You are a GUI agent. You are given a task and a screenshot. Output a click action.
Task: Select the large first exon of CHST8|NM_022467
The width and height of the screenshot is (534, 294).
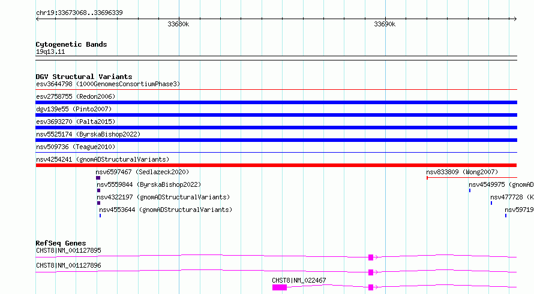(x=280, y=287)
